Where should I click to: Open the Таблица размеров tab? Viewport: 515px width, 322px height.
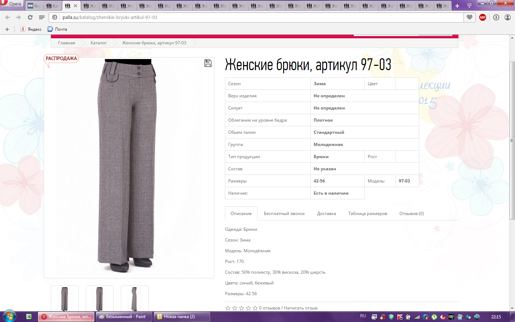tap(367, 214)
